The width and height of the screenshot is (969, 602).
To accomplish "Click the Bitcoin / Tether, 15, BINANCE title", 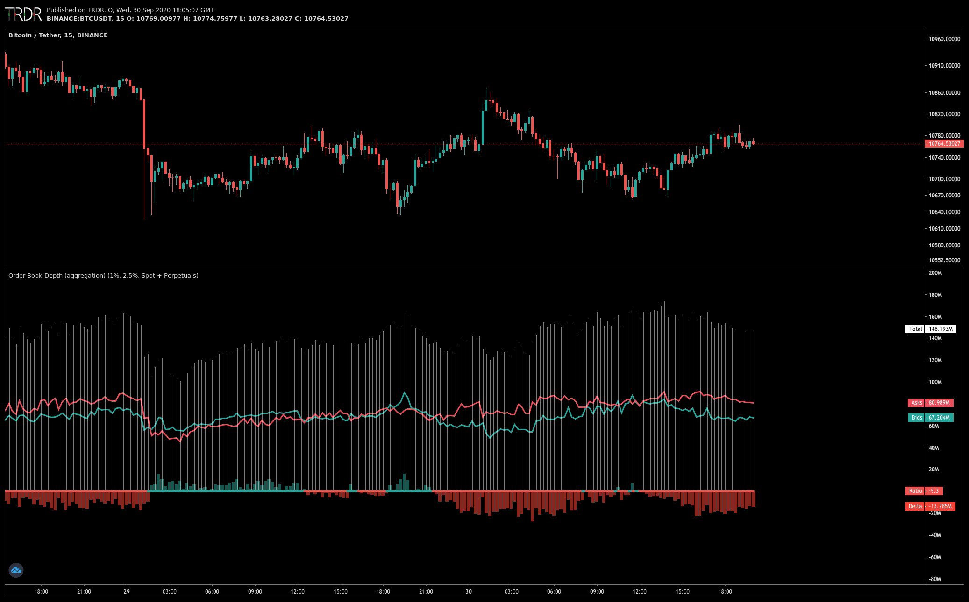I will click(x=58, y=35).
